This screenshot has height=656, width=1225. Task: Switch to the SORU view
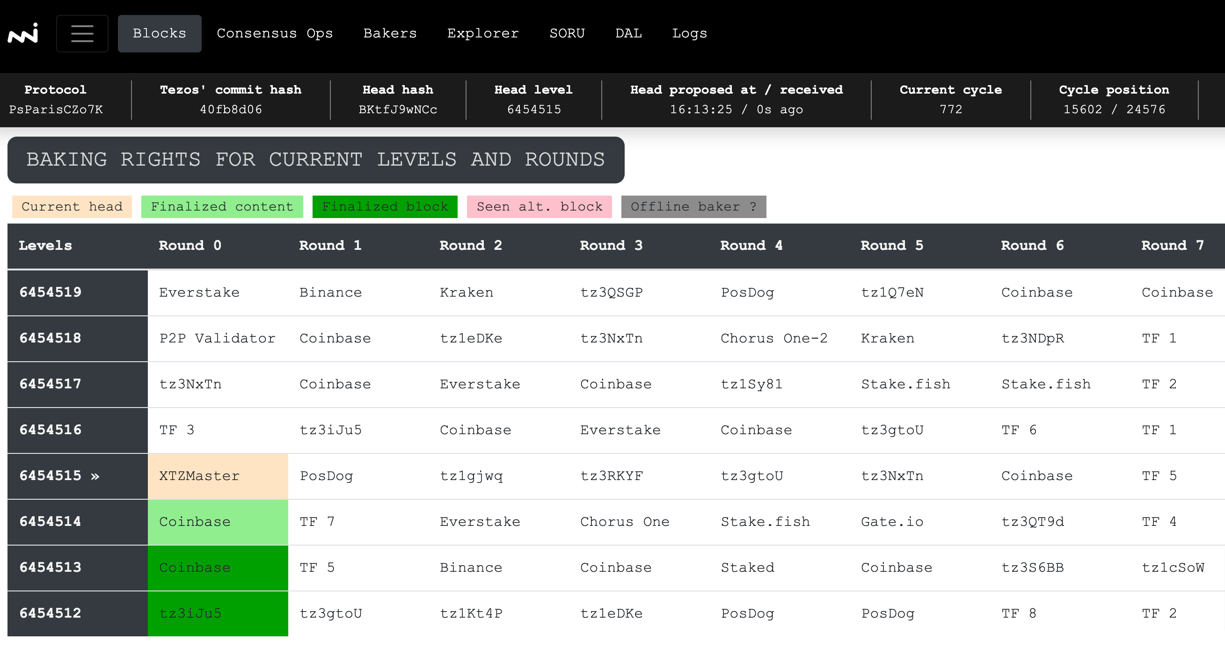566,33
